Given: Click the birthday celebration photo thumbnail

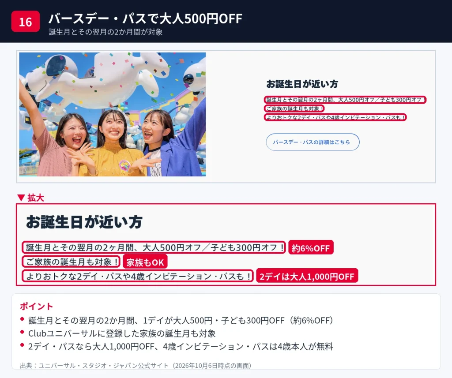Looking at the screenshot, I should tap(113, 114).
